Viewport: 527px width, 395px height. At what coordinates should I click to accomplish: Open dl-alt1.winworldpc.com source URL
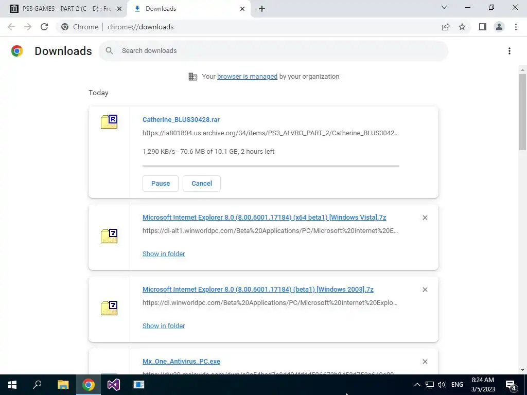270,231
